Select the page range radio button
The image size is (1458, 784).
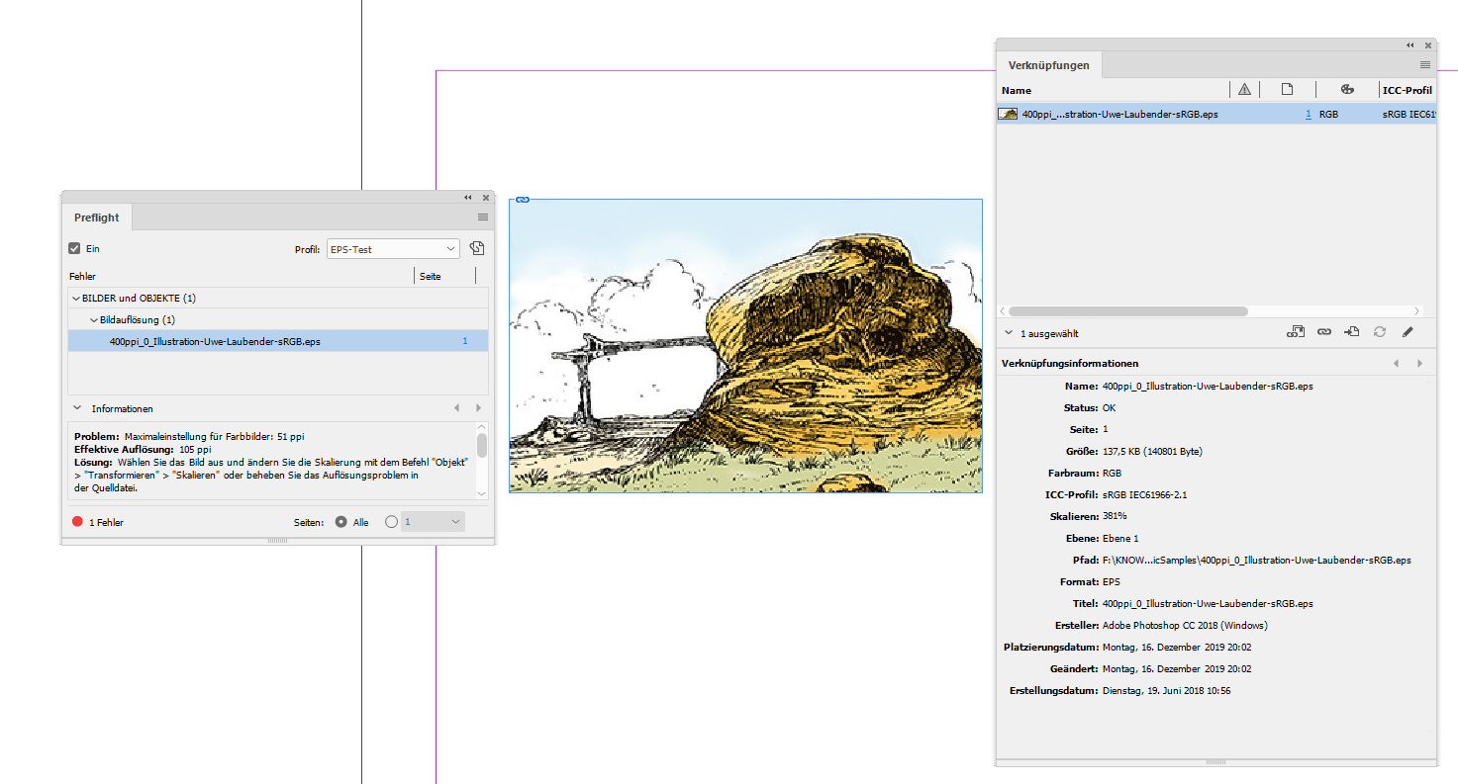[x=391, y=522]
